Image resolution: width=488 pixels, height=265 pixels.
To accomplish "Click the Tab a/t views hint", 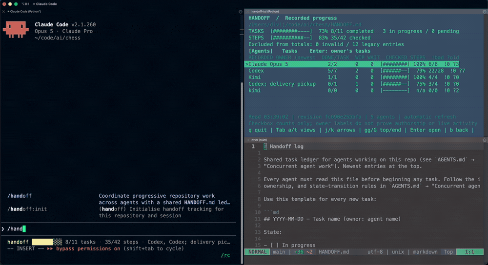I will click(296, 130).
